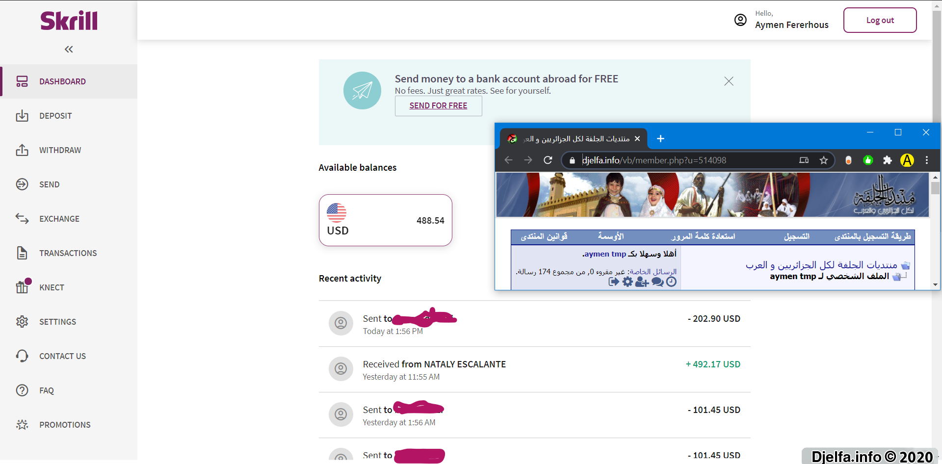Open the Sent yesterday 1:56 AM transaction

(534, 415)
